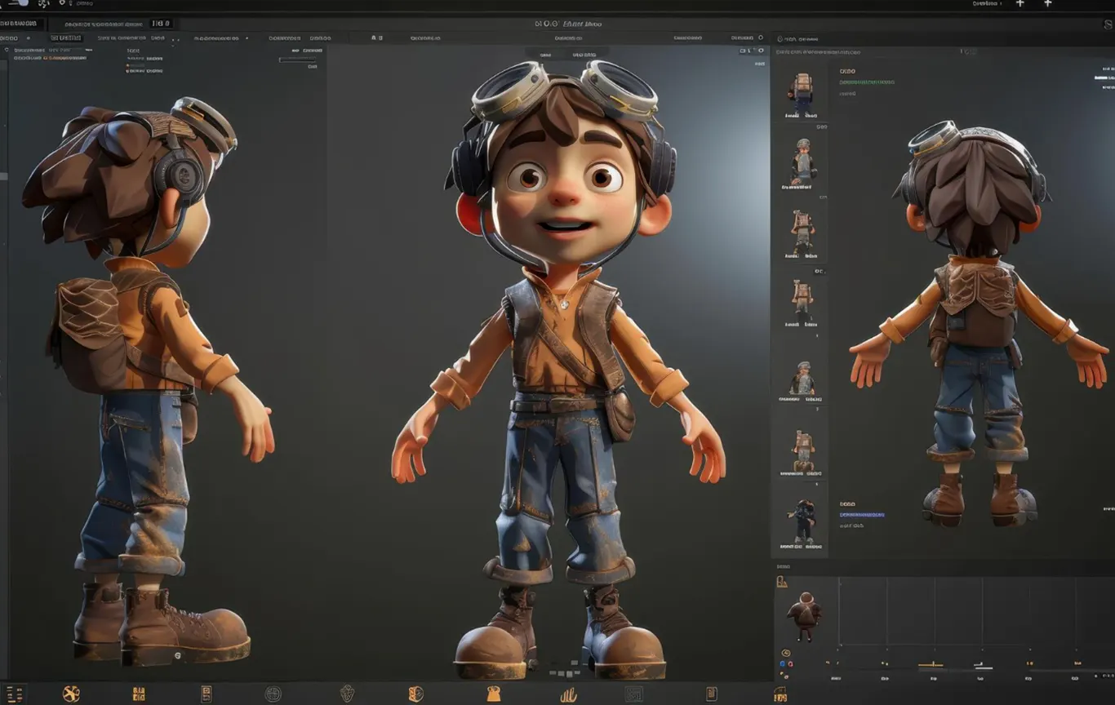Open the list panel icon at bottom-left corner

[x=15, y=694]
